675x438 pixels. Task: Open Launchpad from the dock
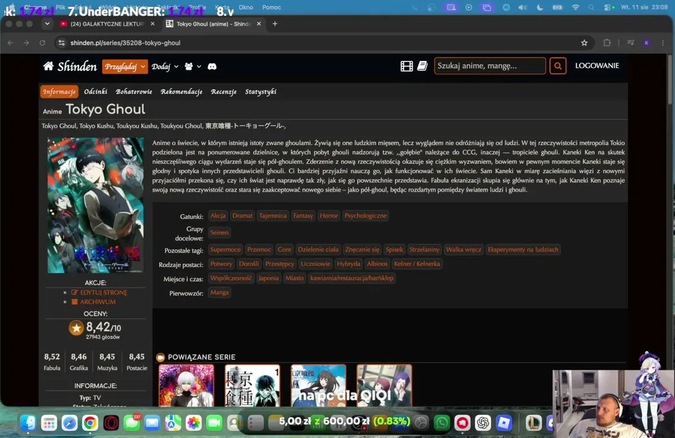point(49,423)
